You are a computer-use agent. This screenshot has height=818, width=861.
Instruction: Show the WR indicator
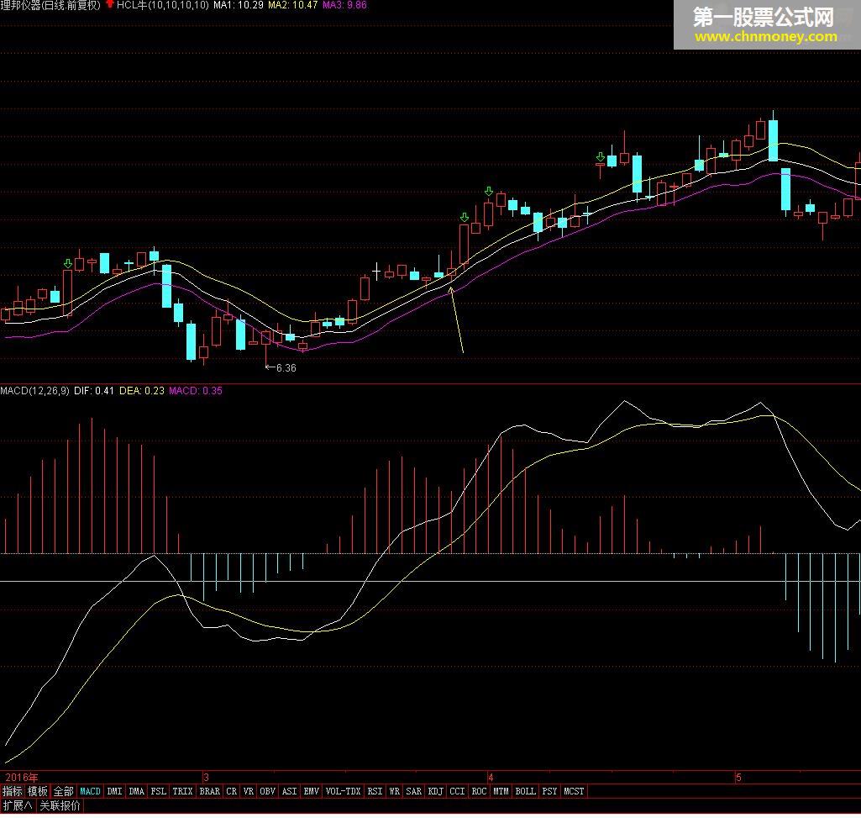[x=394, y=791]
